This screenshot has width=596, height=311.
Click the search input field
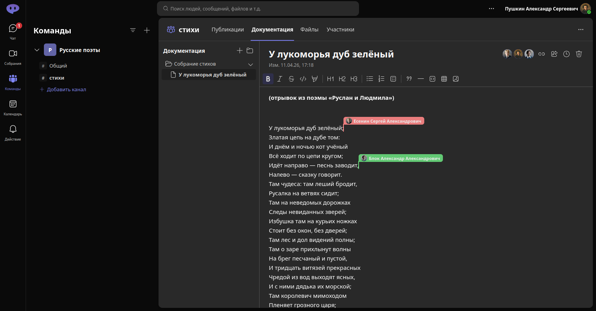(258, 9)
